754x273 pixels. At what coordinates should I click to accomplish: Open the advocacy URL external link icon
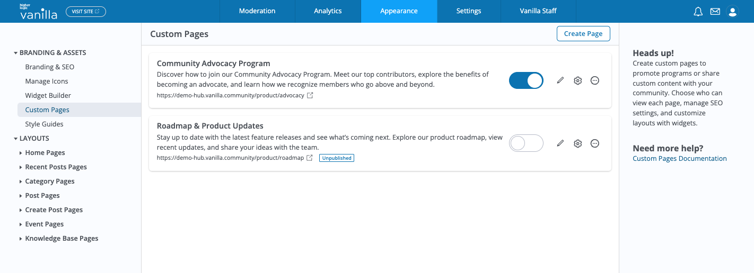[x=310, y=95]
